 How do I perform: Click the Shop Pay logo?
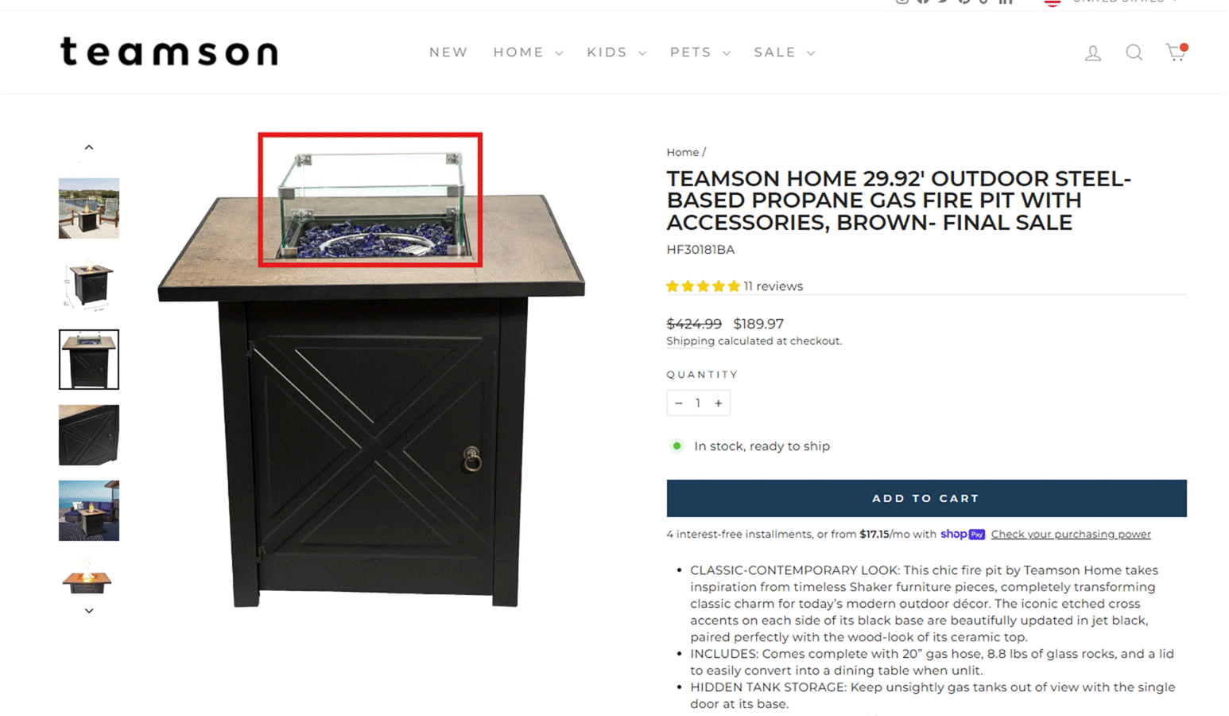pos(963,534)
